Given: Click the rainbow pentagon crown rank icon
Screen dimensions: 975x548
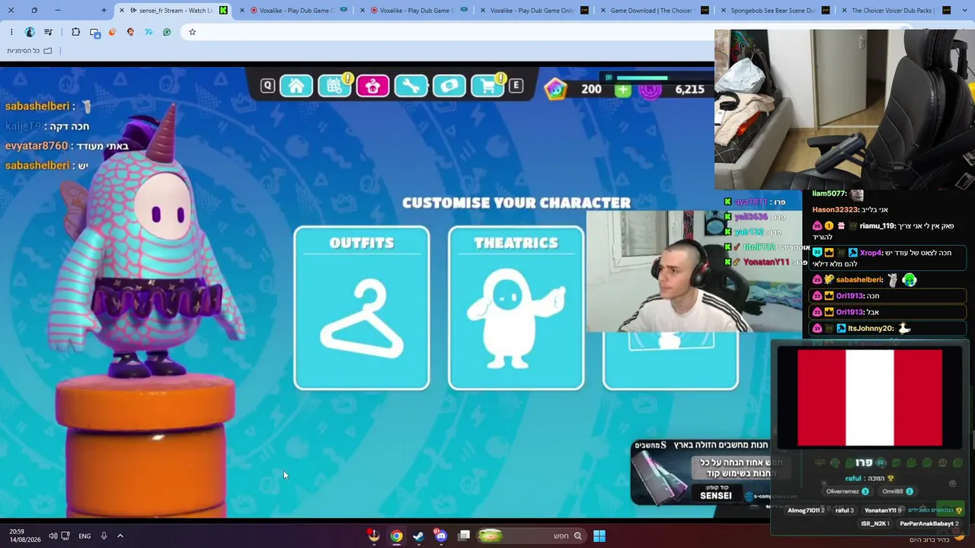Looking at the screenshot, I should tap(555, 89).
